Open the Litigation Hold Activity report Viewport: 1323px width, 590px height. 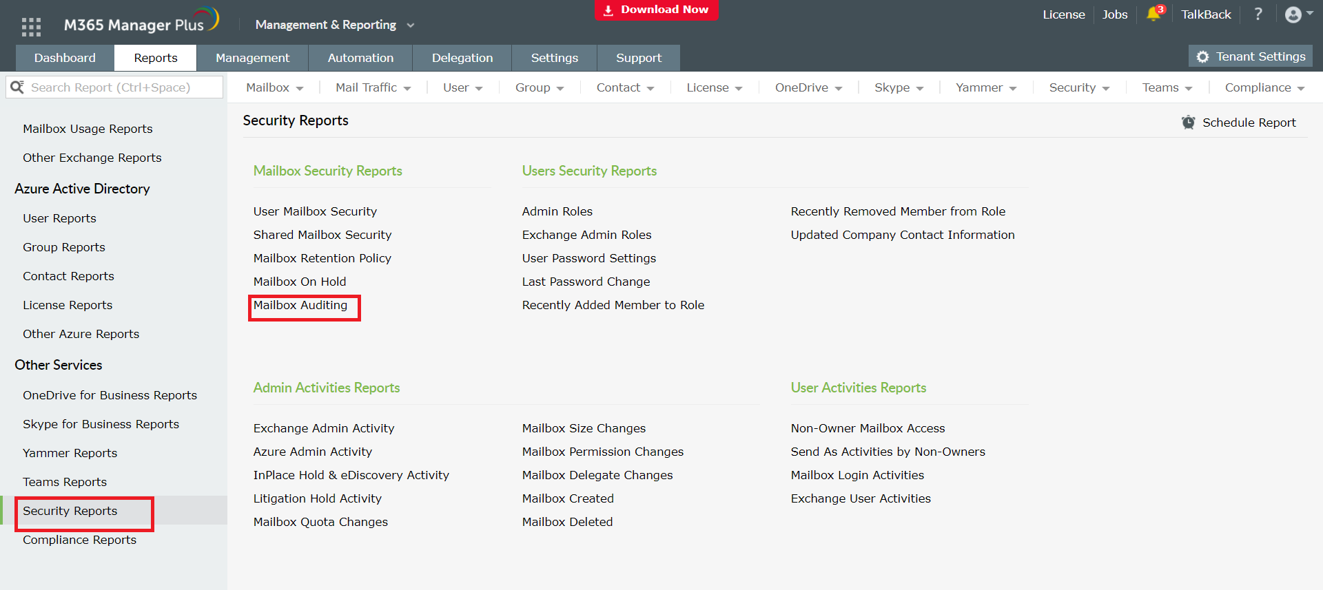318,498
